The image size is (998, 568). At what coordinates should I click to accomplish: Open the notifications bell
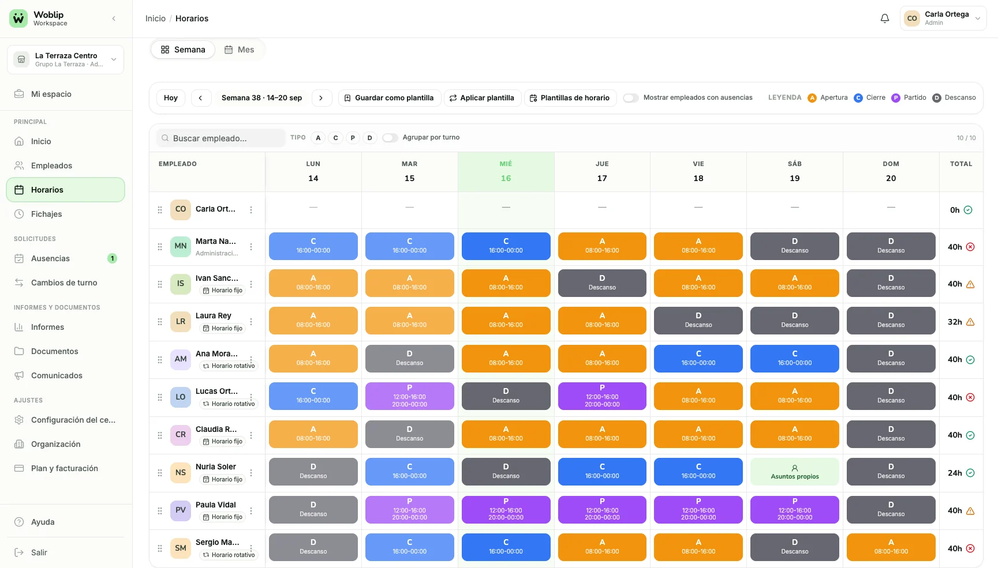(x=884, y=18)
